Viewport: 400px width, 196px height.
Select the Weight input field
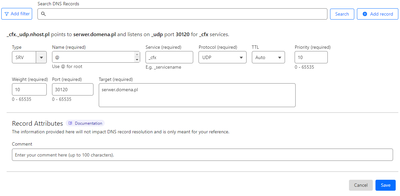[29, 90]
